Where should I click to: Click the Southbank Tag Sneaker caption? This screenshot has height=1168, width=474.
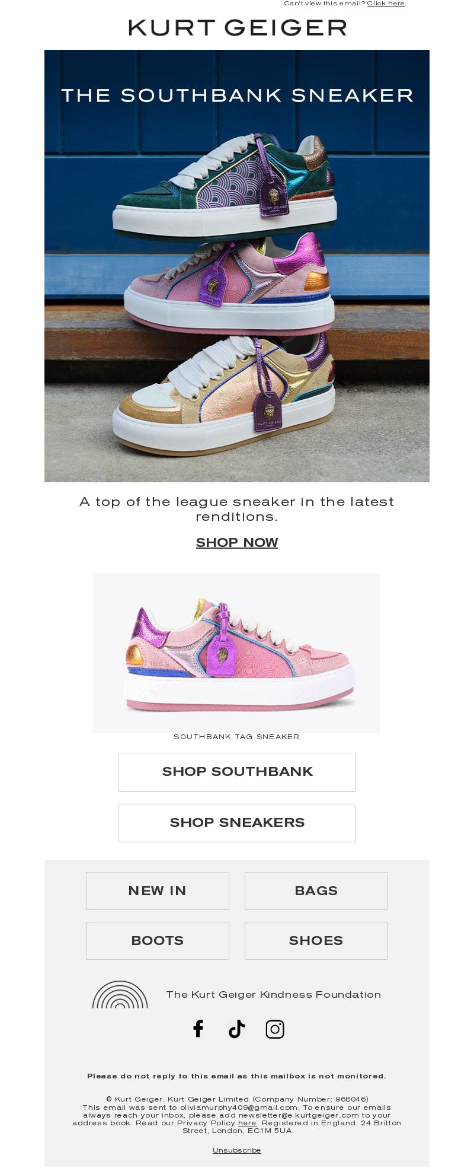(x=236, y=737)
